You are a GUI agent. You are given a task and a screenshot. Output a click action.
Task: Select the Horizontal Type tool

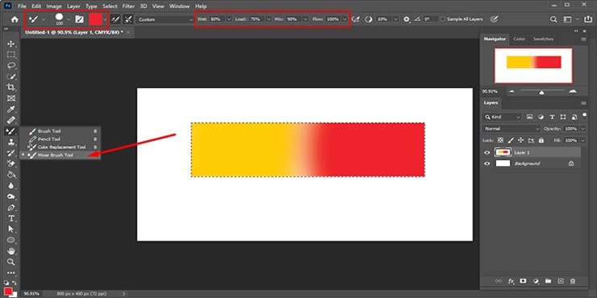point(11,218)
